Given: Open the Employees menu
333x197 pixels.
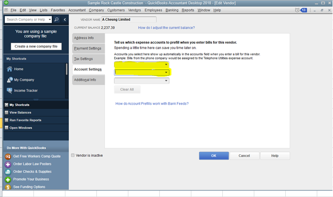Looking at the screenshot, I should [153, 10].
